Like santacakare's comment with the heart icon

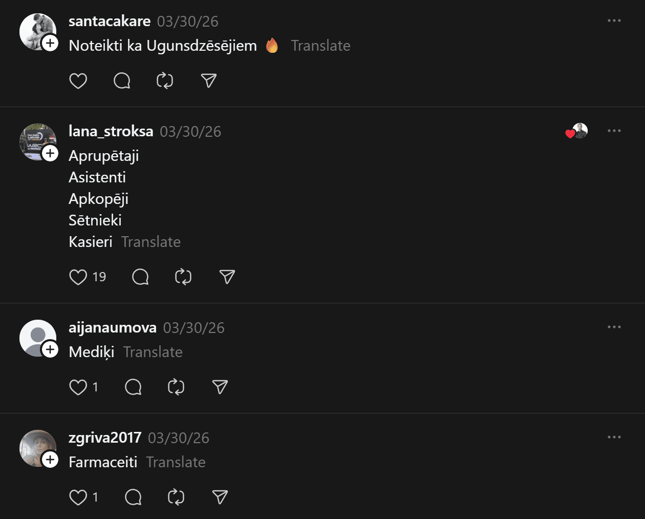78,81
